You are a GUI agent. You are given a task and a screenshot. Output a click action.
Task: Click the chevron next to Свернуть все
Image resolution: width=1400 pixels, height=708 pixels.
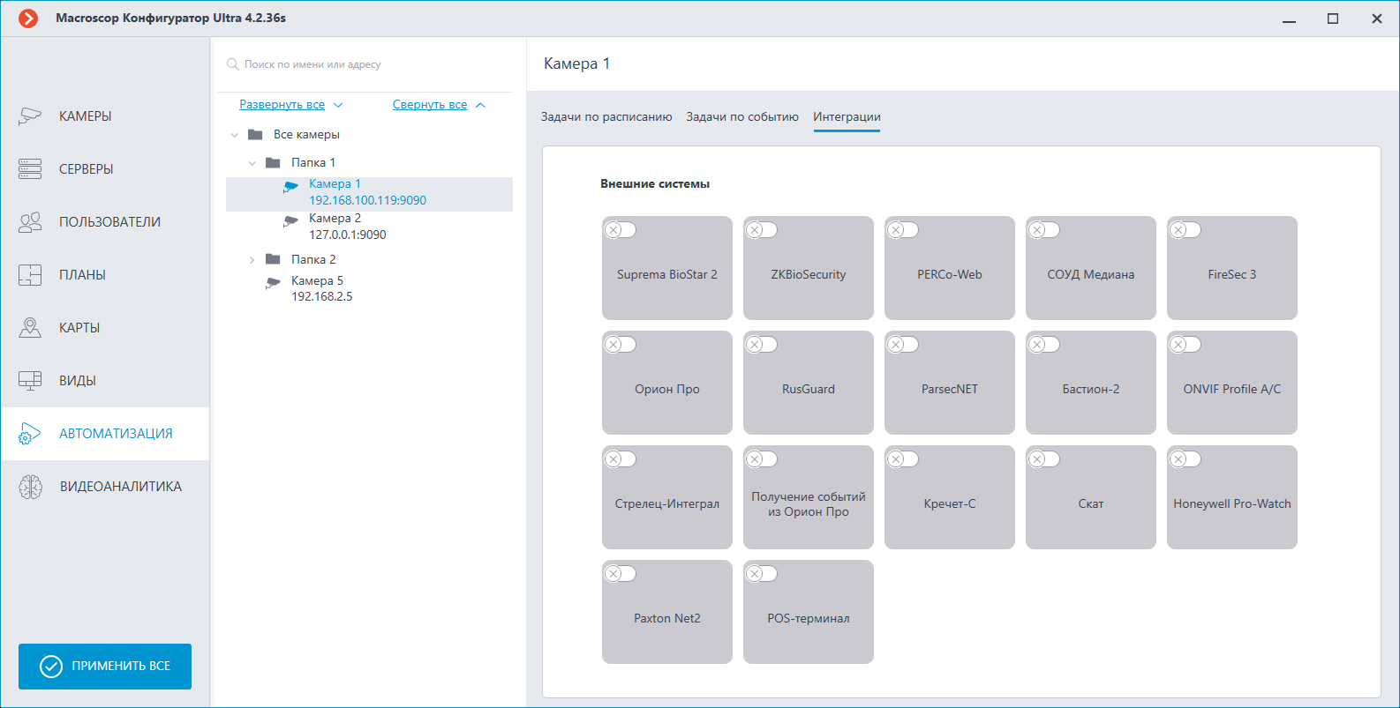[480, 105]
